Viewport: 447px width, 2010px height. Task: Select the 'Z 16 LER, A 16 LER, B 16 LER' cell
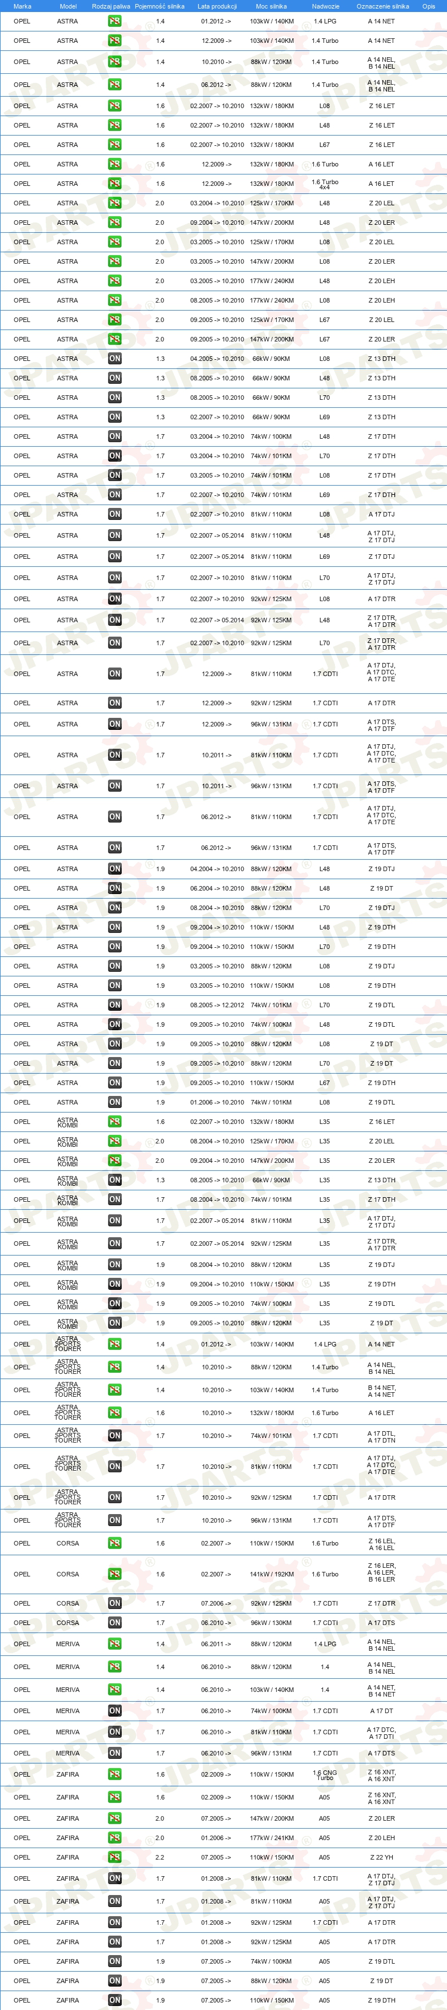tap(381, 1572)
